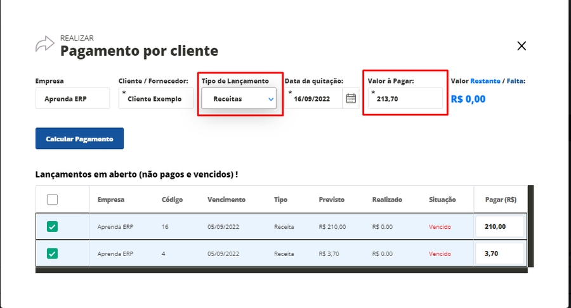Click the Cliente / Fornecedor field
The image size is (571, 308).
[x=155, y=99]
